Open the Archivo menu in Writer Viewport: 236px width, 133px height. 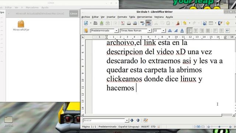tap(86, 17)
